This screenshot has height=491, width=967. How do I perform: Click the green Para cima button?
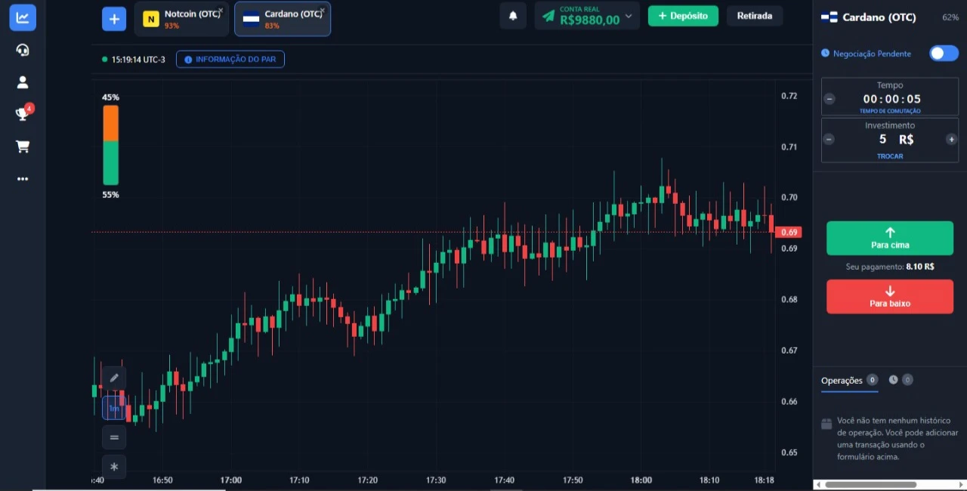pos(889,238)
